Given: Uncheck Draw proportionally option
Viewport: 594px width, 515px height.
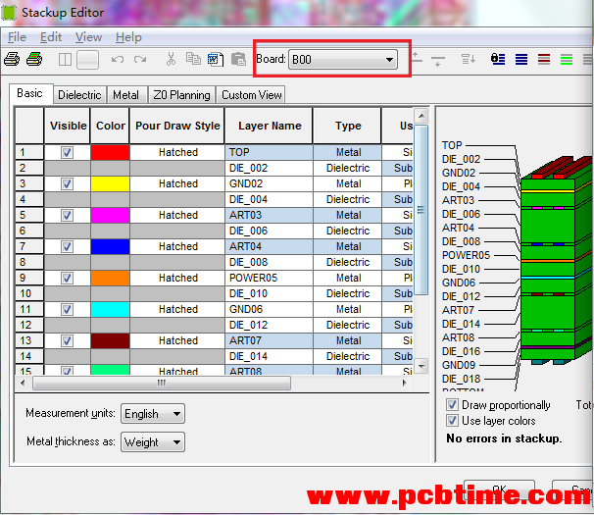Looking at the screenshot, I should (452, 404).
